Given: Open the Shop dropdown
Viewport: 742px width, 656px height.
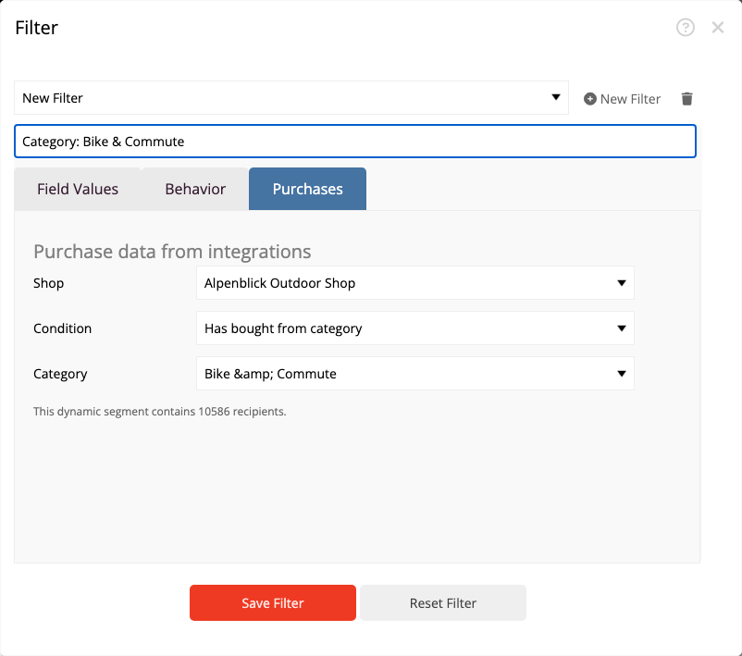Looking at the screenshot, I should [415, 283].
